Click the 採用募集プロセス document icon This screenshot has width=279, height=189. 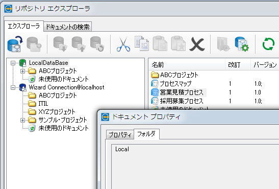coord(155,101)
